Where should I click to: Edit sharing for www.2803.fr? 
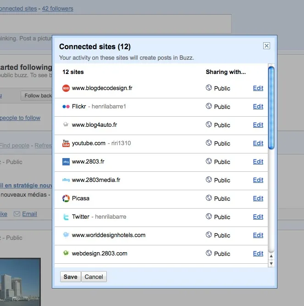pos(258,162)
